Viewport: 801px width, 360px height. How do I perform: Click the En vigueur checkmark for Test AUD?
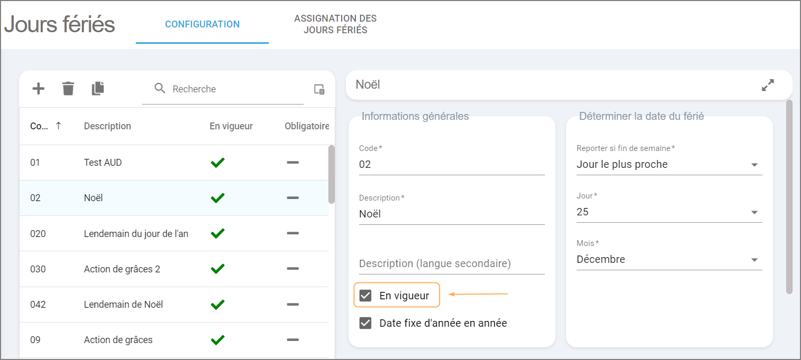(x=218, y=163)
